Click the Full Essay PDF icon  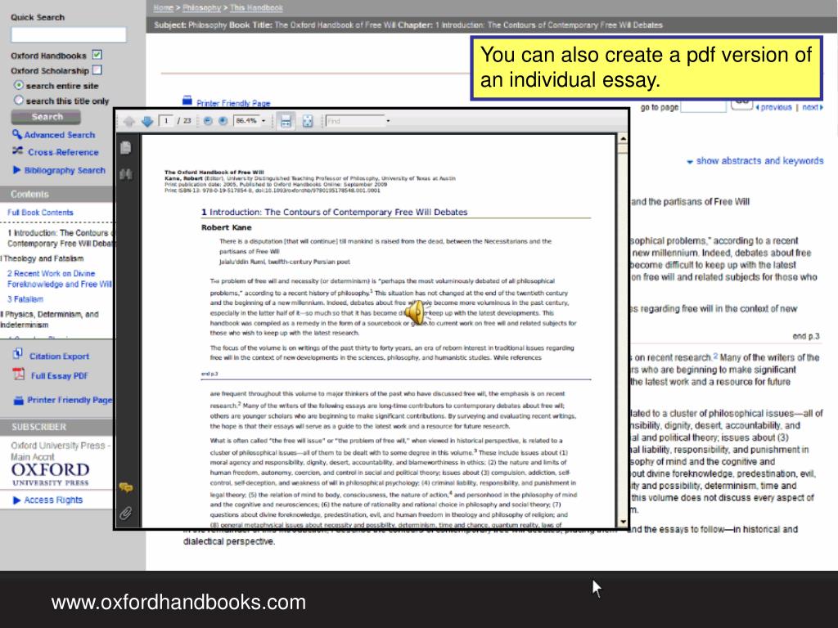tap(19, 374)
